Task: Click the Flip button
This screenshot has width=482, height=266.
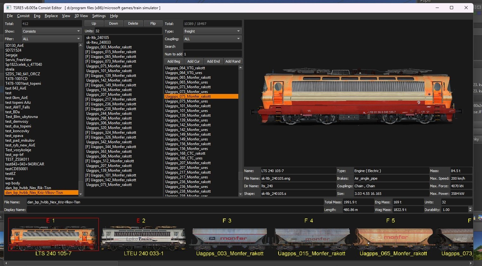Action: coord(153,23)
